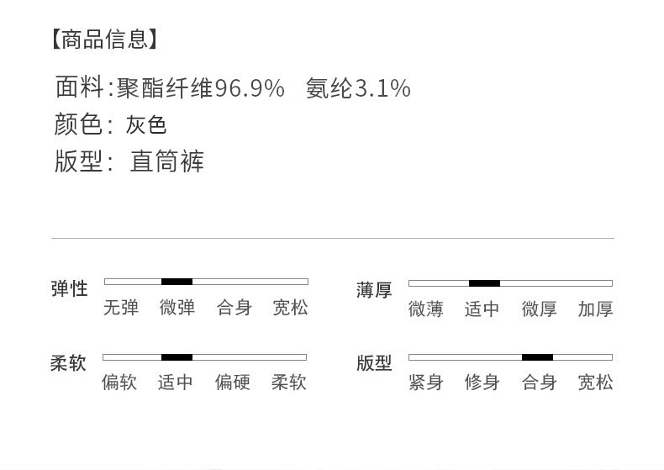
Task: Click the black indicator above 合身 in the bottom-right 版型 scale
Action: (x=537, y=357)
